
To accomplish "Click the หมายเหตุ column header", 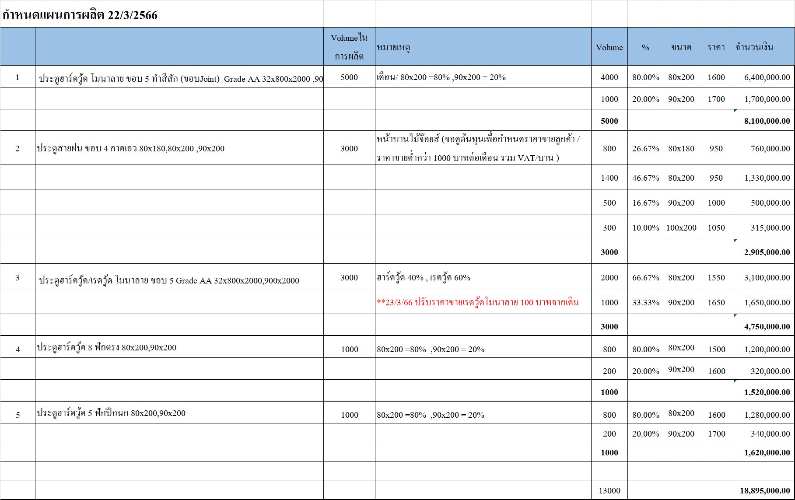I will click(x=393, y=47).
